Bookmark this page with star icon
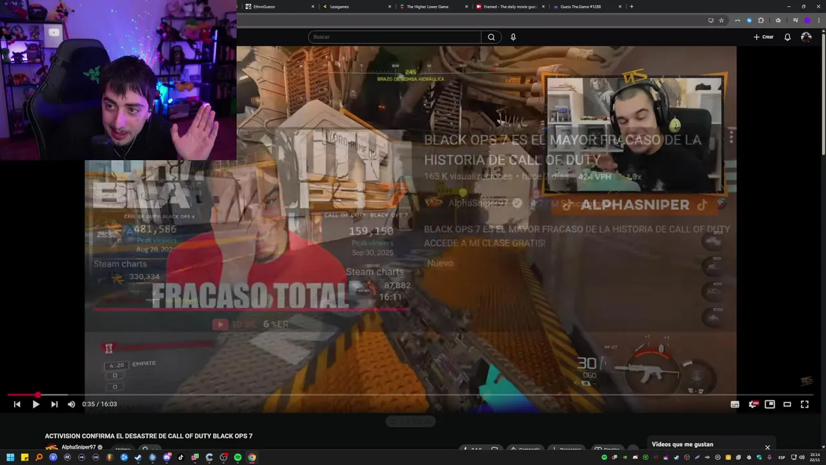826x465 pixels. (x=721, y=20)
